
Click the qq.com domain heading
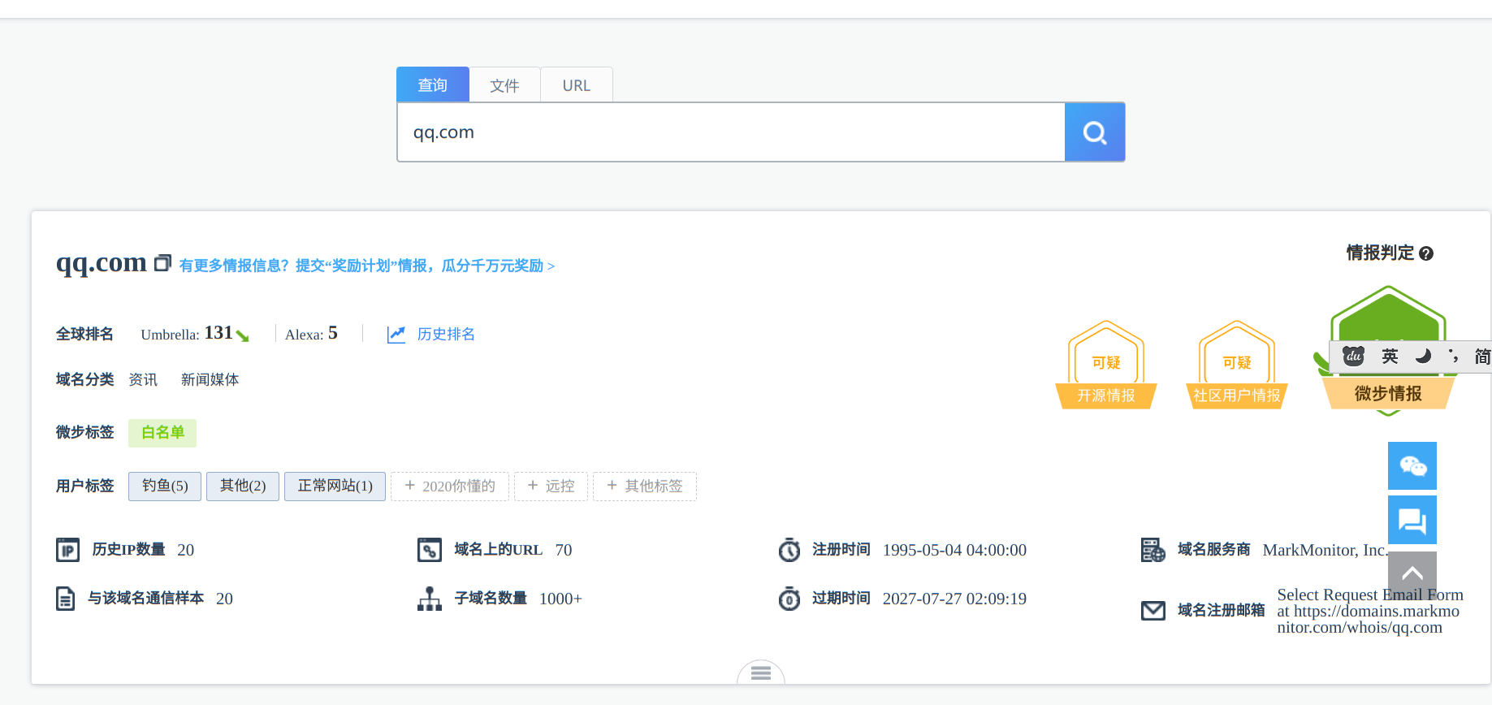point(101,262)
